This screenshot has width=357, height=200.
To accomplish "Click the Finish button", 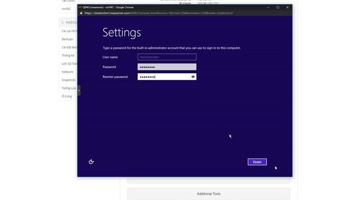I will (x=257, y=162).
